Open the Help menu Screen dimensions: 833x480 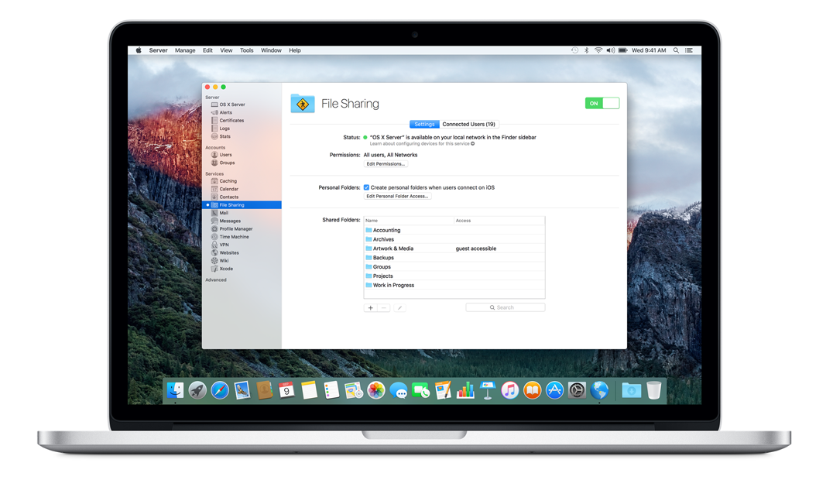(x=295, y=50)
